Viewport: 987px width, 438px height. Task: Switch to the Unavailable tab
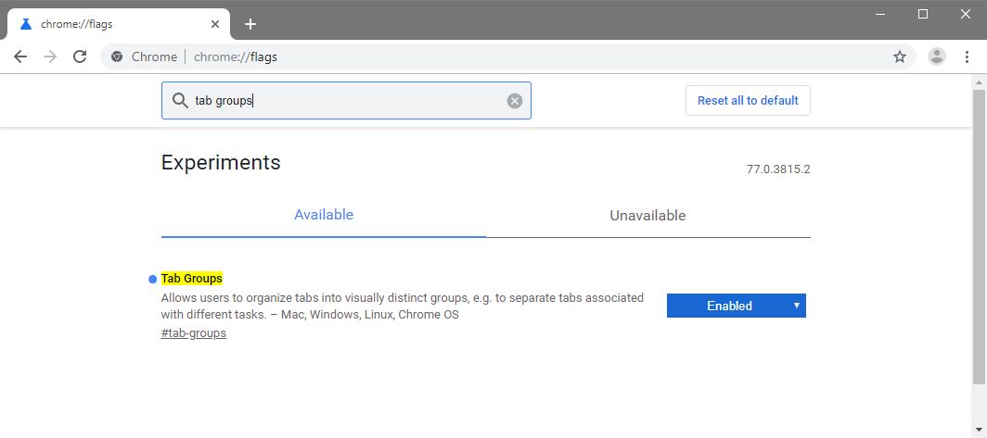point(647,216)
